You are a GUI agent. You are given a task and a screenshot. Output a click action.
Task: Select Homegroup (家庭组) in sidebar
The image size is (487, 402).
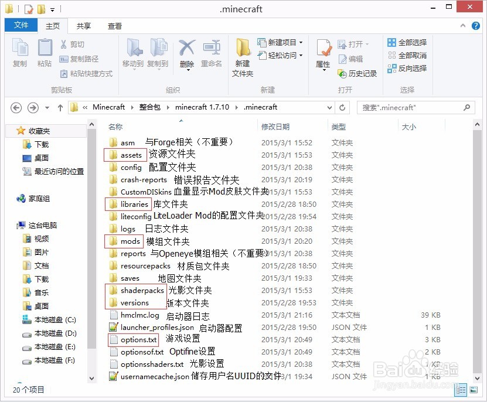click(x=33, y=198)
